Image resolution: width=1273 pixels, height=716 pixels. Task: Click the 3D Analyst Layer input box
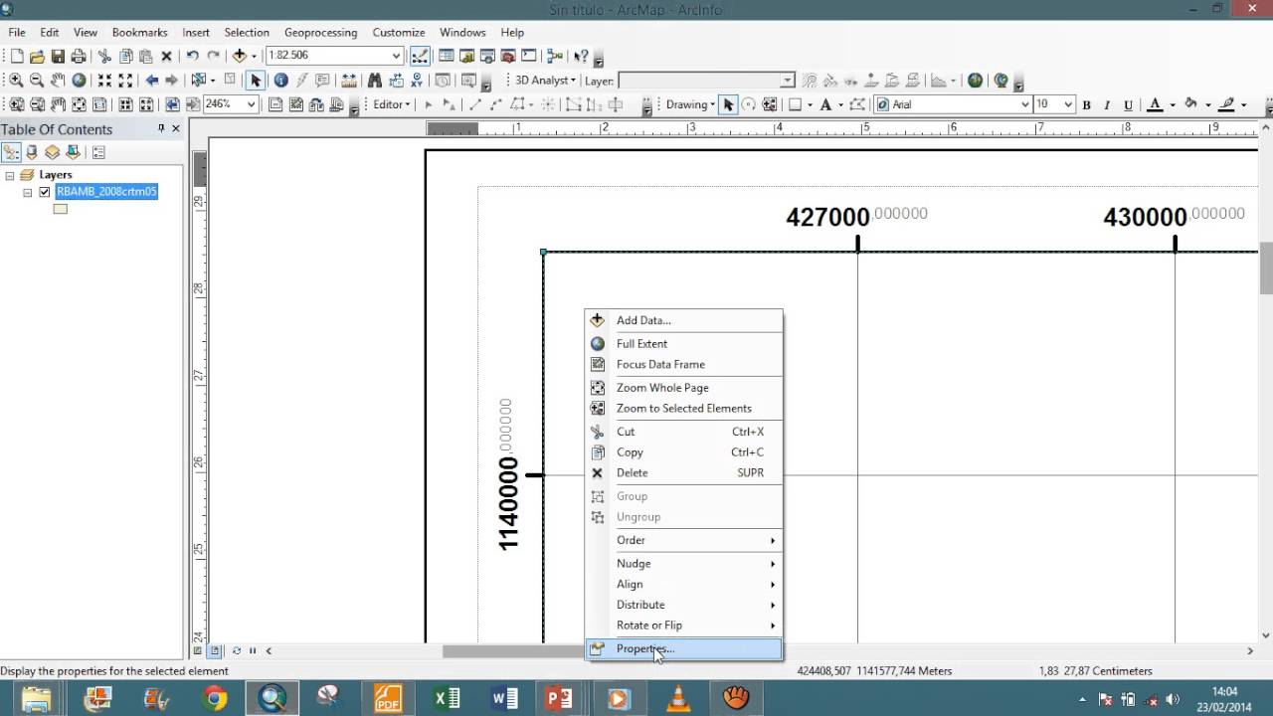coord(705,81)
